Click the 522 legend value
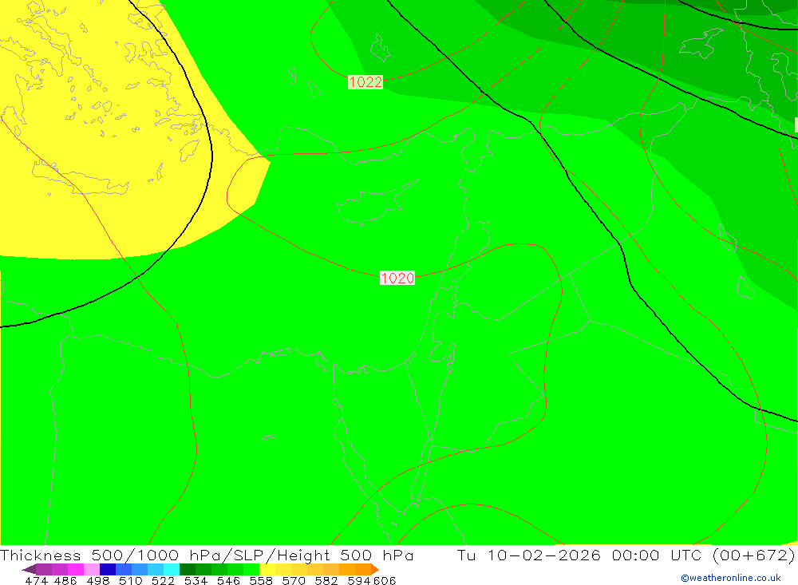Screen dimensions: 798x585 (x=164, y=580)
